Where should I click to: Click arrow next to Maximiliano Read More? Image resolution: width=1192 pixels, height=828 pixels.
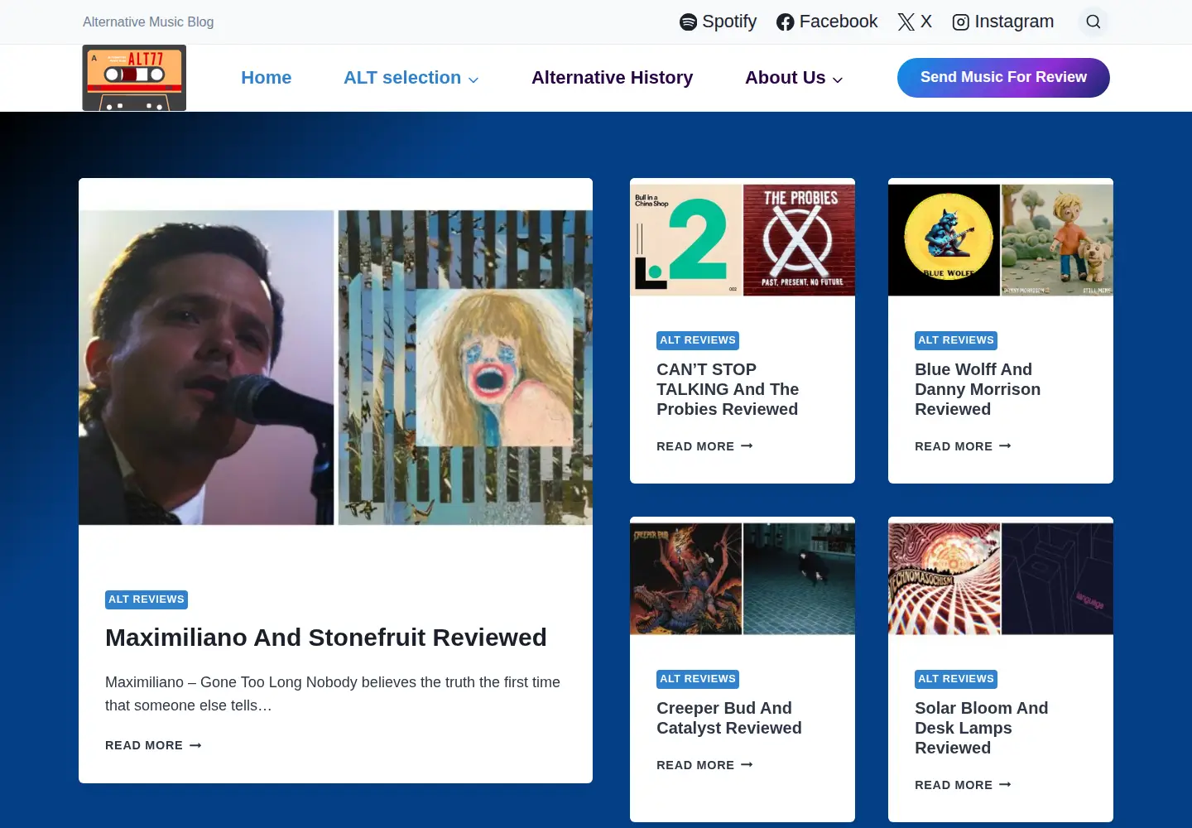[x=195, y=746]
